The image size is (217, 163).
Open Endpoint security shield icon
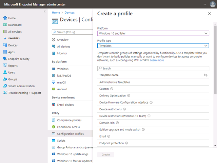[x=5, y=59]
